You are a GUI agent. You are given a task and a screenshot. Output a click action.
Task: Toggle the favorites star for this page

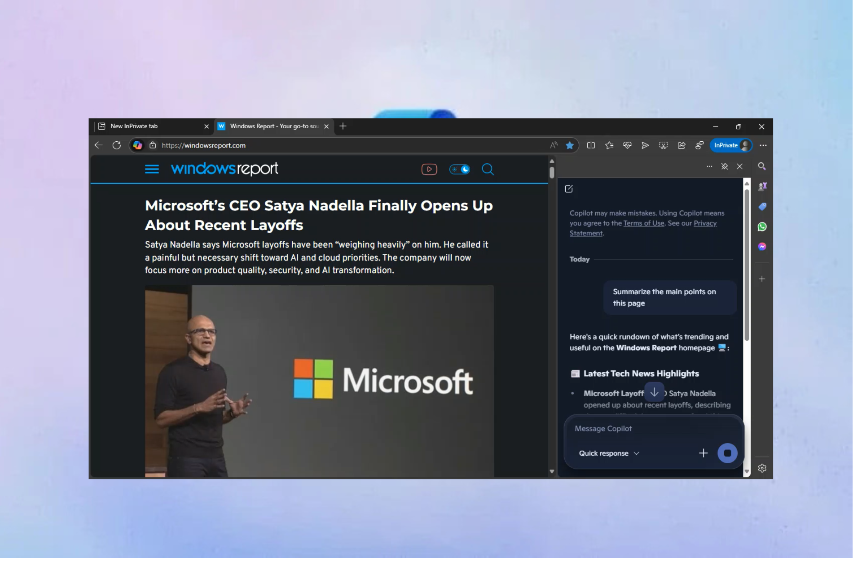tap(570, 145)
